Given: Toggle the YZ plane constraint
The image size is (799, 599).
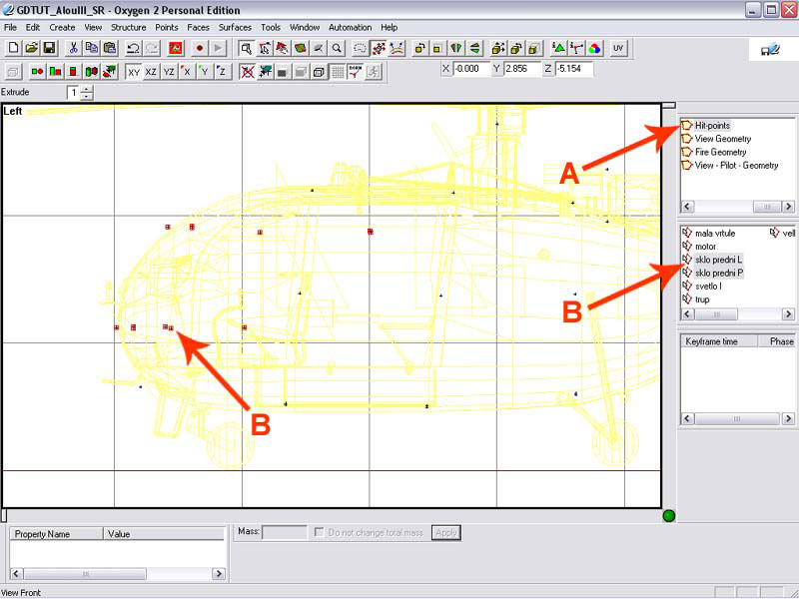Looking at the screenshot, I should click(169, 72).
